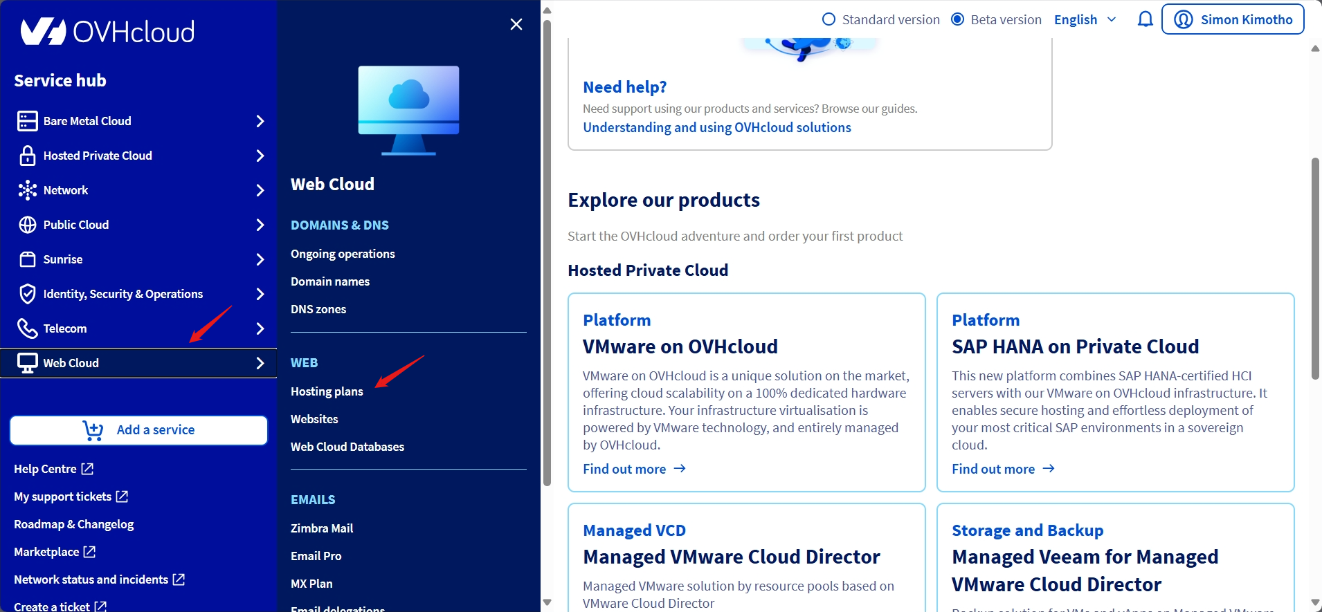Viewport: 1322px width, 612px height.
Task: Click the OVHcloud logo
Action: [x=107, y=32]
